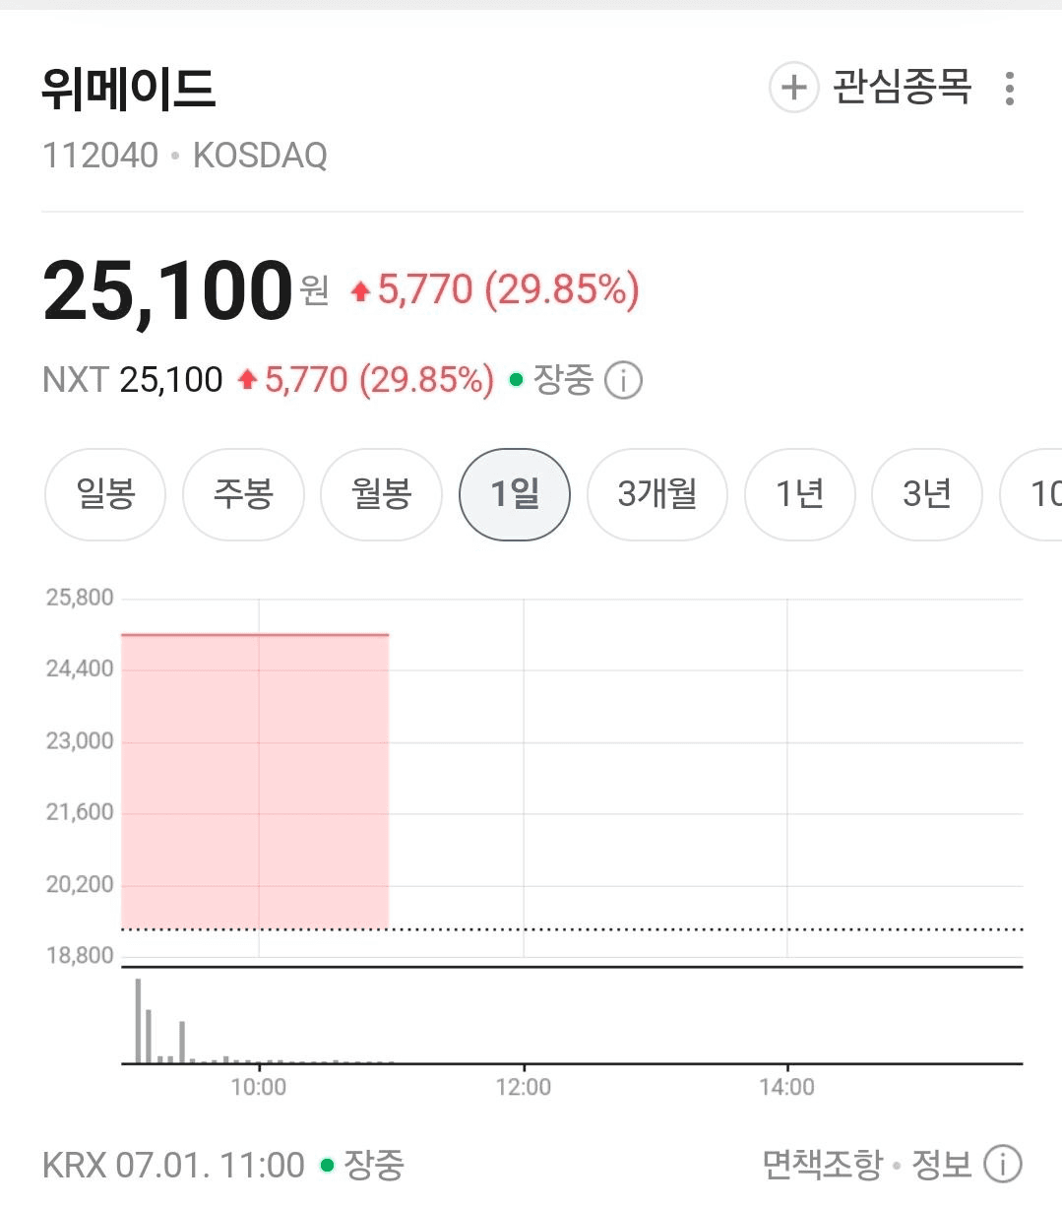Image resolution: width=1062 pixels, height=1206 pixels.
Task: Switch to the 1년 period tab
Action: (x=800, y=494)
